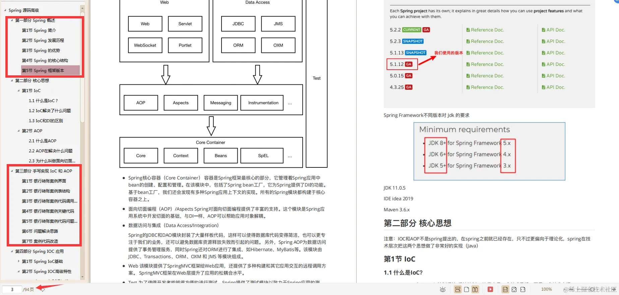Jump to 2.1 什么是AOP bookmark
This screenshot has height=295, width=619.
coord(43,141)
